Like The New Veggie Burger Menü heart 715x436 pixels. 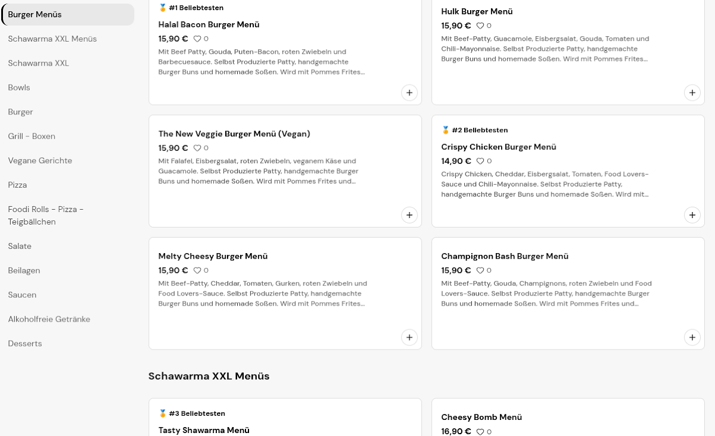tap(197, 148)
